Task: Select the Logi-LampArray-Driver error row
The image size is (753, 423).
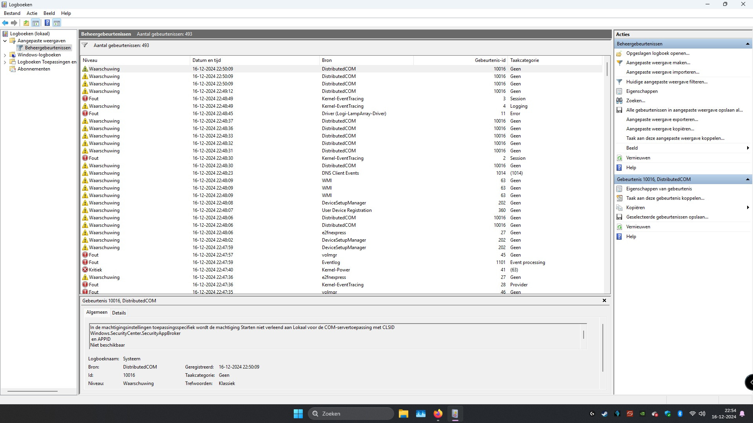Action: (x=341, y=114)
